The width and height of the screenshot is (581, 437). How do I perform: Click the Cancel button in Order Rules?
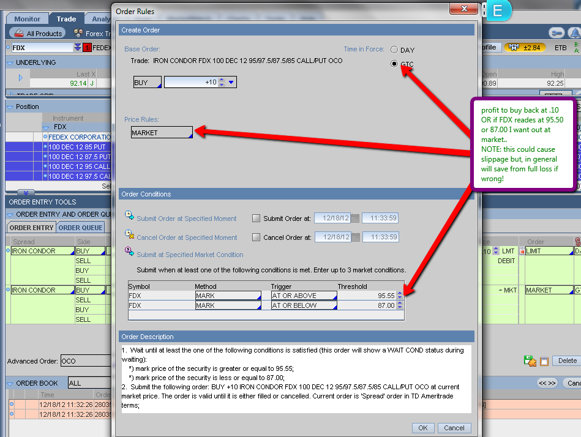(454, 428)
